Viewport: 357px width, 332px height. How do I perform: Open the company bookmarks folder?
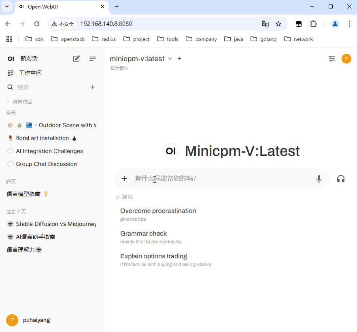201,39
